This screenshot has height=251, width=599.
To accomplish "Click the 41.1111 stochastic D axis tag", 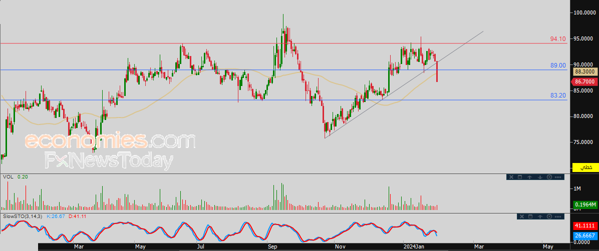I will coord(585,226).
